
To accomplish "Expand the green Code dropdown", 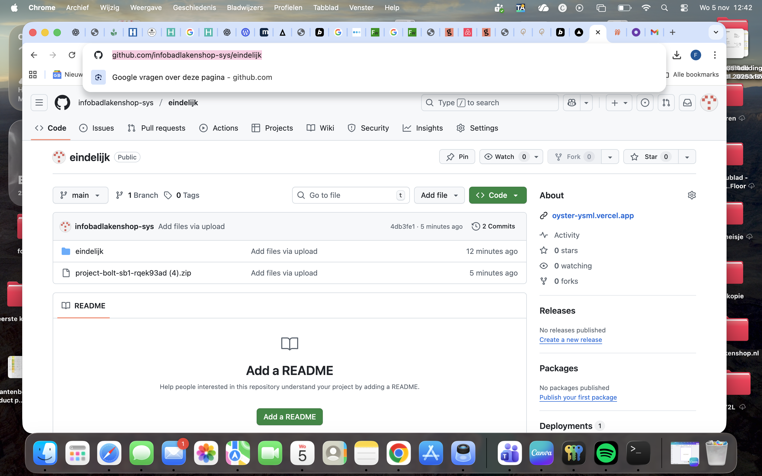I will (x=497, y=195).
